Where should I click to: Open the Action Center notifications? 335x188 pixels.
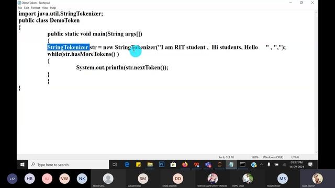pos(310,164)
